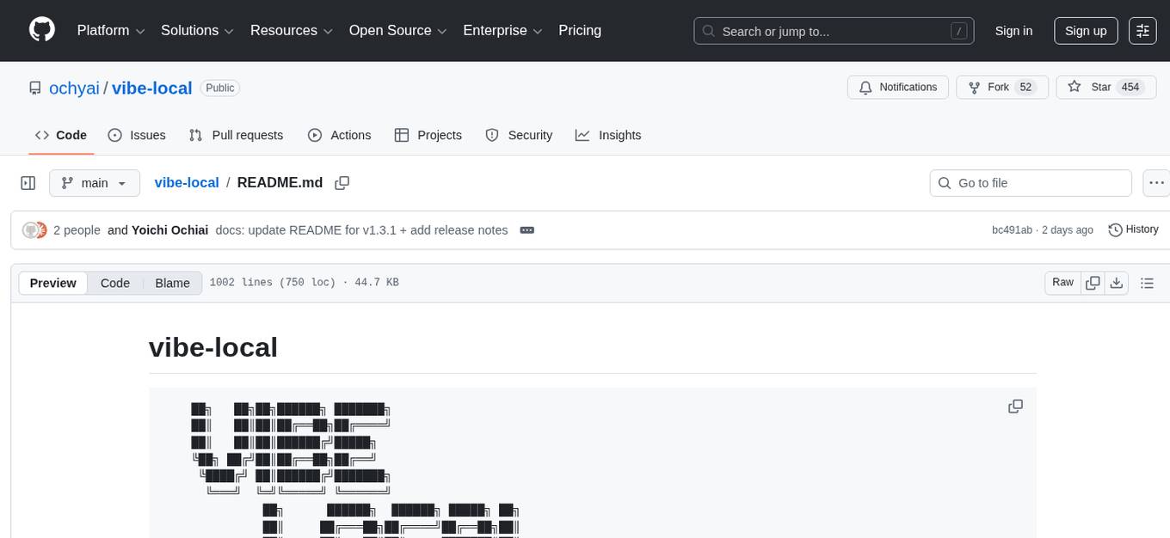Open the Pull requests tab

[236, 135]
